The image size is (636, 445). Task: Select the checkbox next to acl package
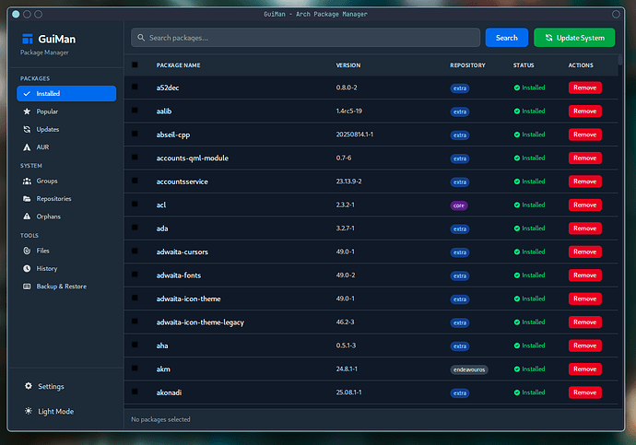(135, 205)
